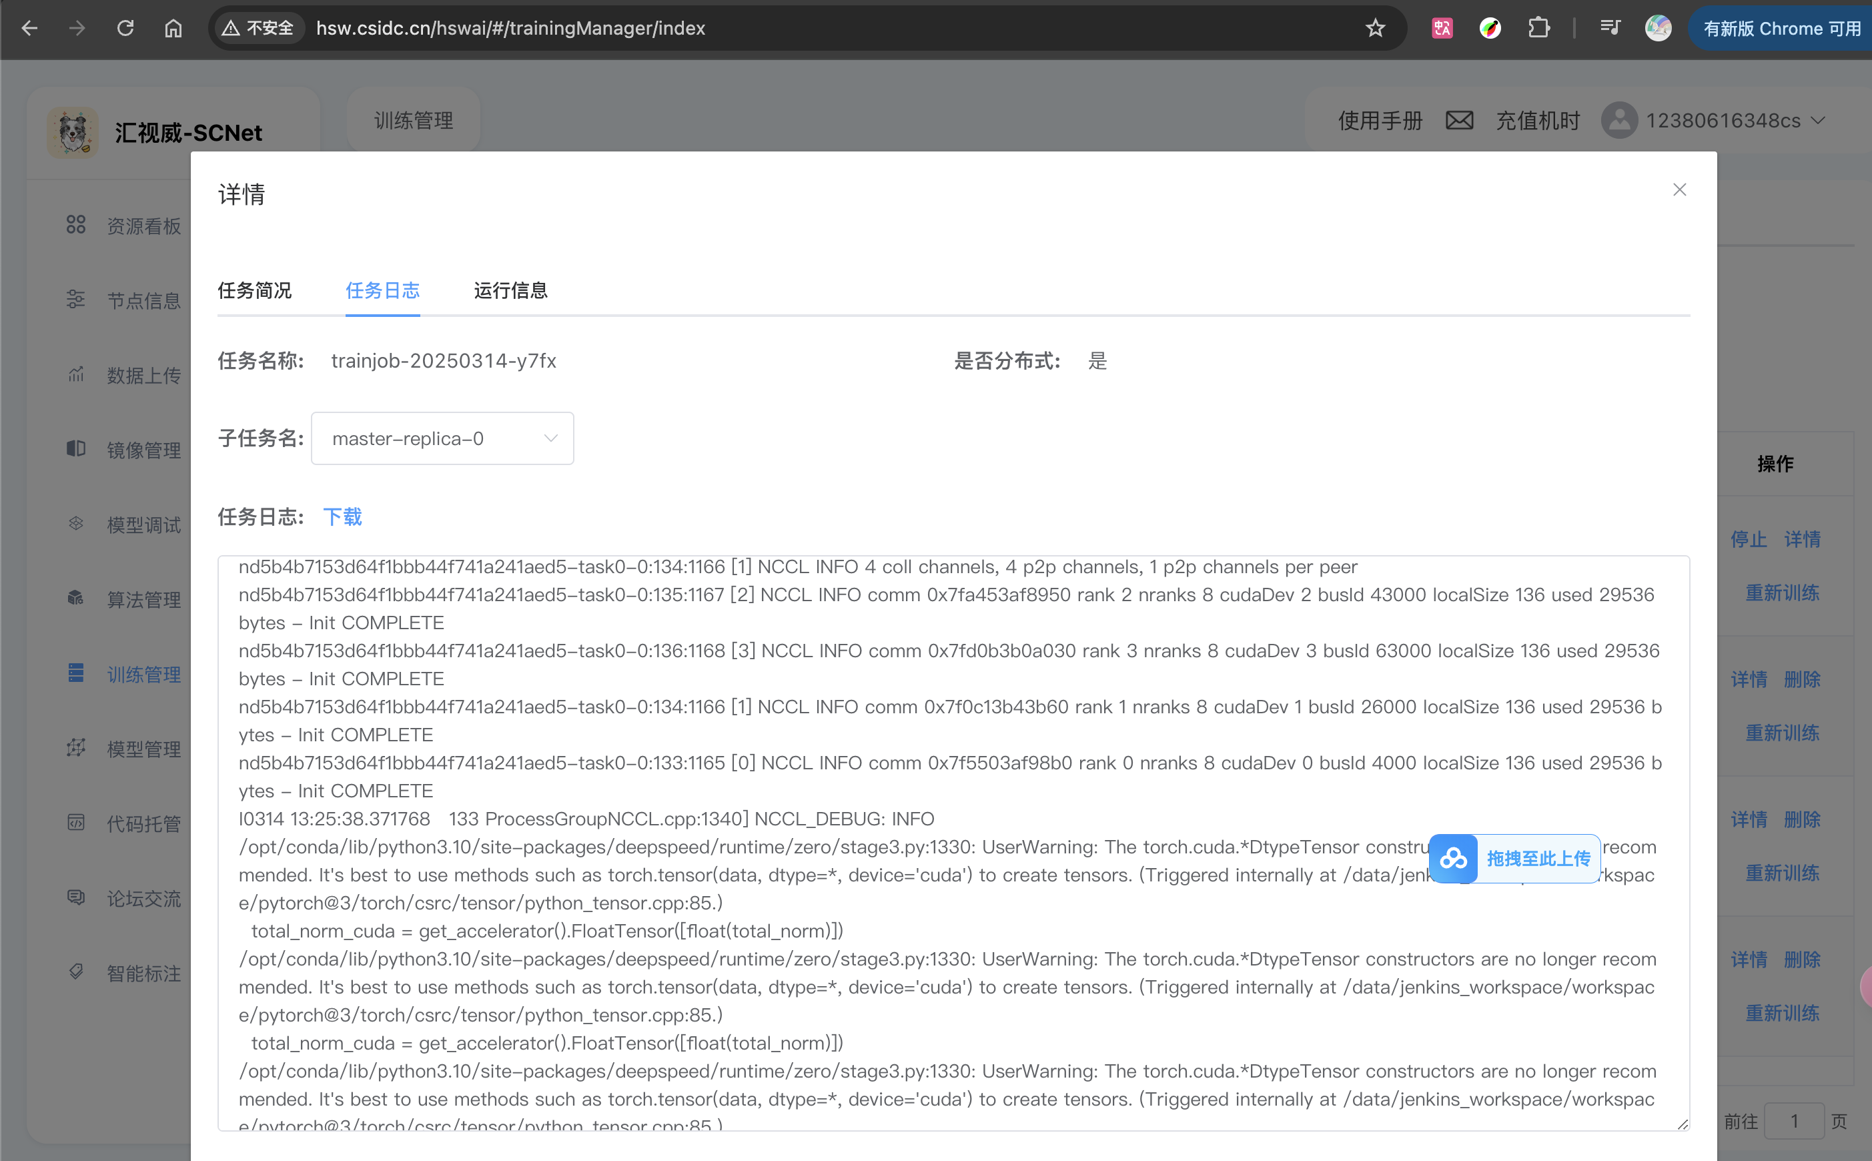Image resolution: width=1872 pixels, height=1161 pixels.
Task: Click the Baidu cloud upload icon
Action: click(1453, 859)
